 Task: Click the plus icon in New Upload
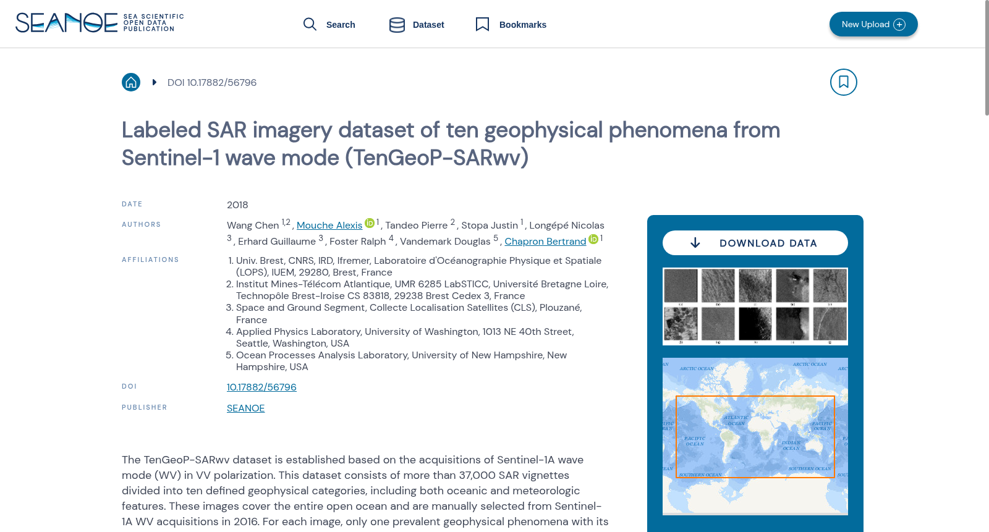pyautogui.click(x=899, y=25)
